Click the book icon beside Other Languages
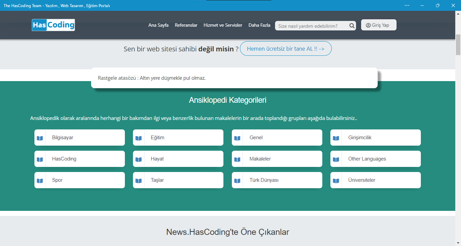The width and height of the screenshot is (461, 246). [x=336, y=159]
